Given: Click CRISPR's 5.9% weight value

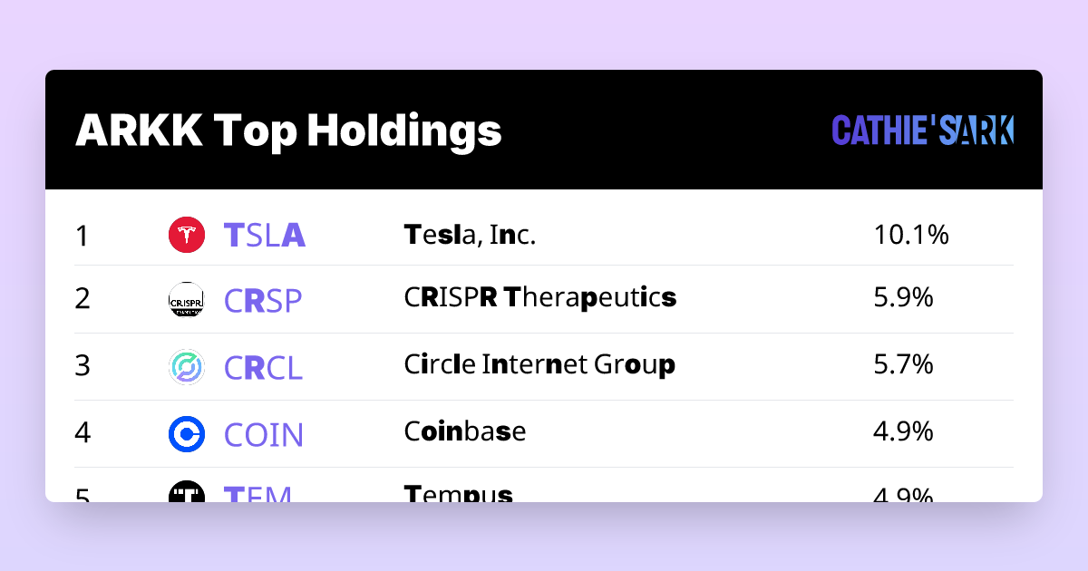Looking at the screenshot, I should point(903,297).
